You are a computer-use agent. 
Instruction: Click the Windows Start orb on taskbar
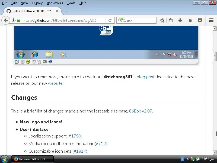tap(4, 159)
